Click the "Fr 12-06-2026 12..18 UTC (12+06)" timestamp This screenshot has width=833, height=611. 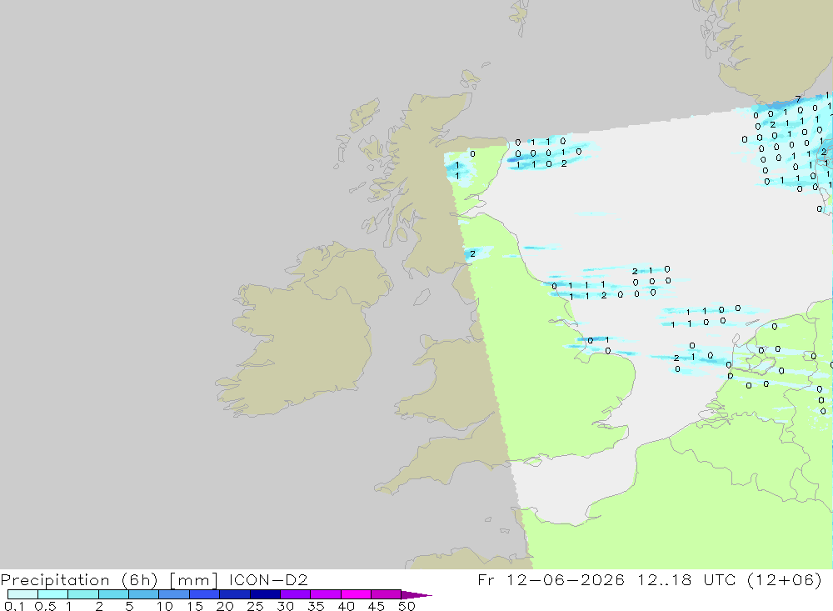[650, 580]
